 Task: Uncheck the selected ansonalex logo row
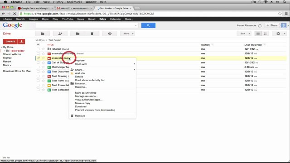38,58
